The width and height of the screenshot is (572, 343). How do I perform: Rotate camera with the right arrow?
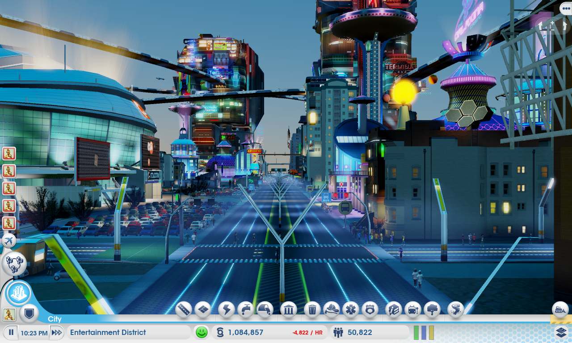[x=564, y=26]
